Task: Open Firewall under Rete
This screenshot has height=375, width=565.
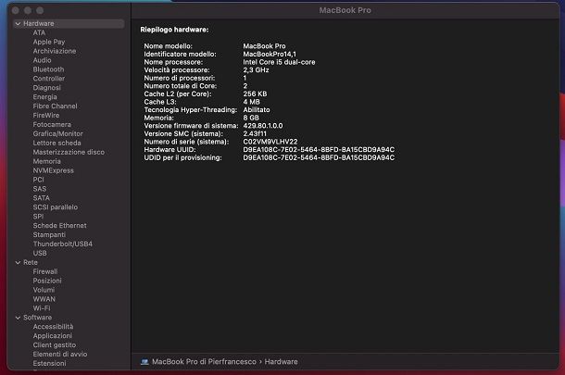Action: point(45,271)
